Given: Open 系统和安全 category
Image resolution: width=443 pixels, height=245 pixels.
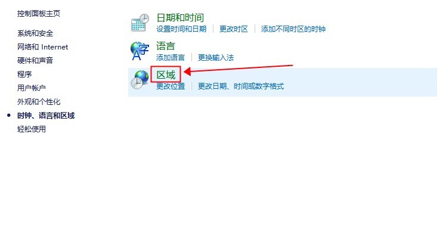Looking at the screenshot, I should pyautogui.click(x=35, y=33).
